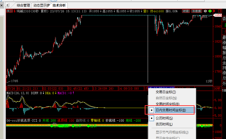This screenshot has height=139, width=226.
Task: Click the green diamond icon
Action: pos(210,11)
